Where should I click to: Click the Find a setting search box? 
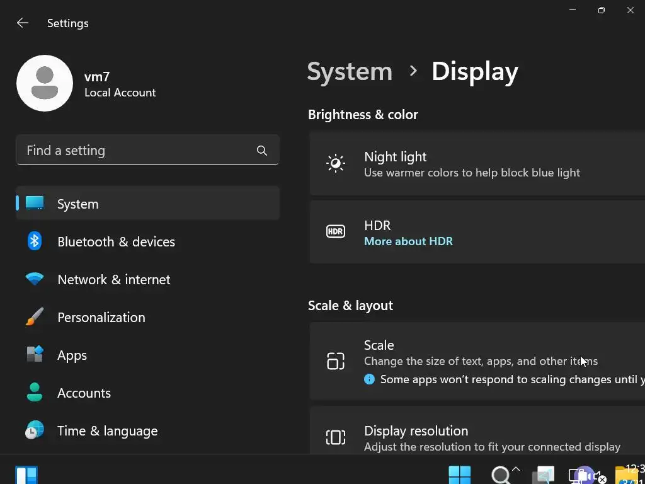pos(135,151)
